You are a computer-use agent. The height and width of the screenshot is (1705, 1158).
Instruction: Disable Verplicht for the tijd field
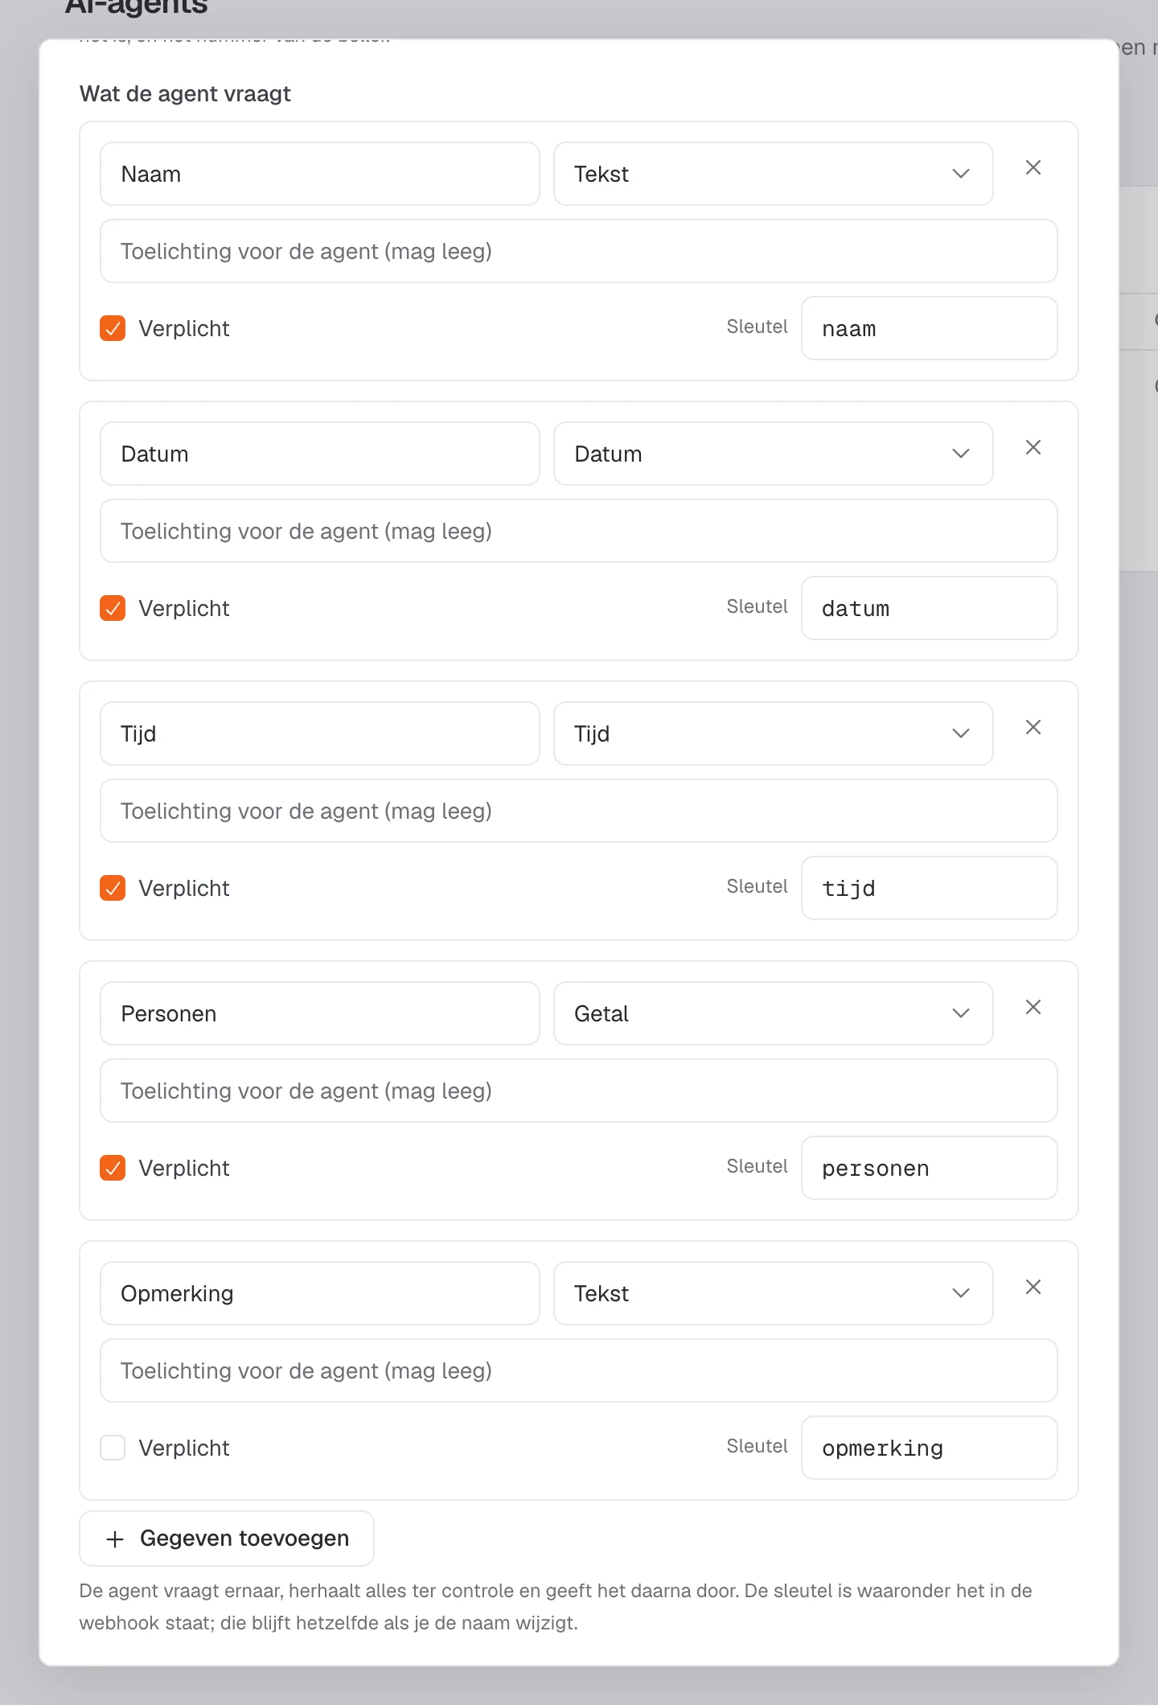[113, 888]
